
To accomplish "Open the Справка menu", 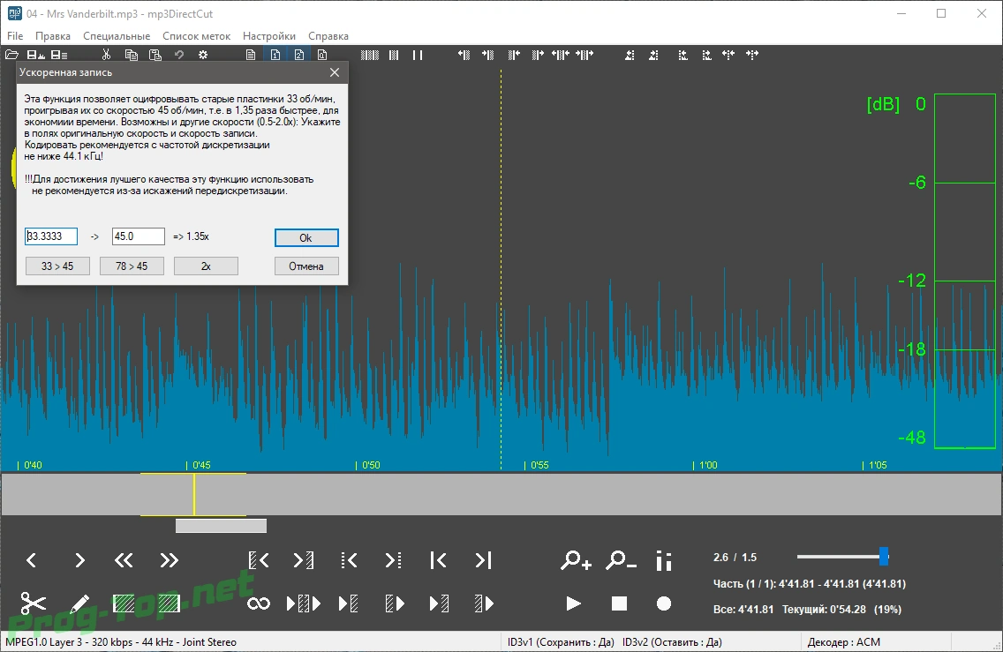I will 328,36.
